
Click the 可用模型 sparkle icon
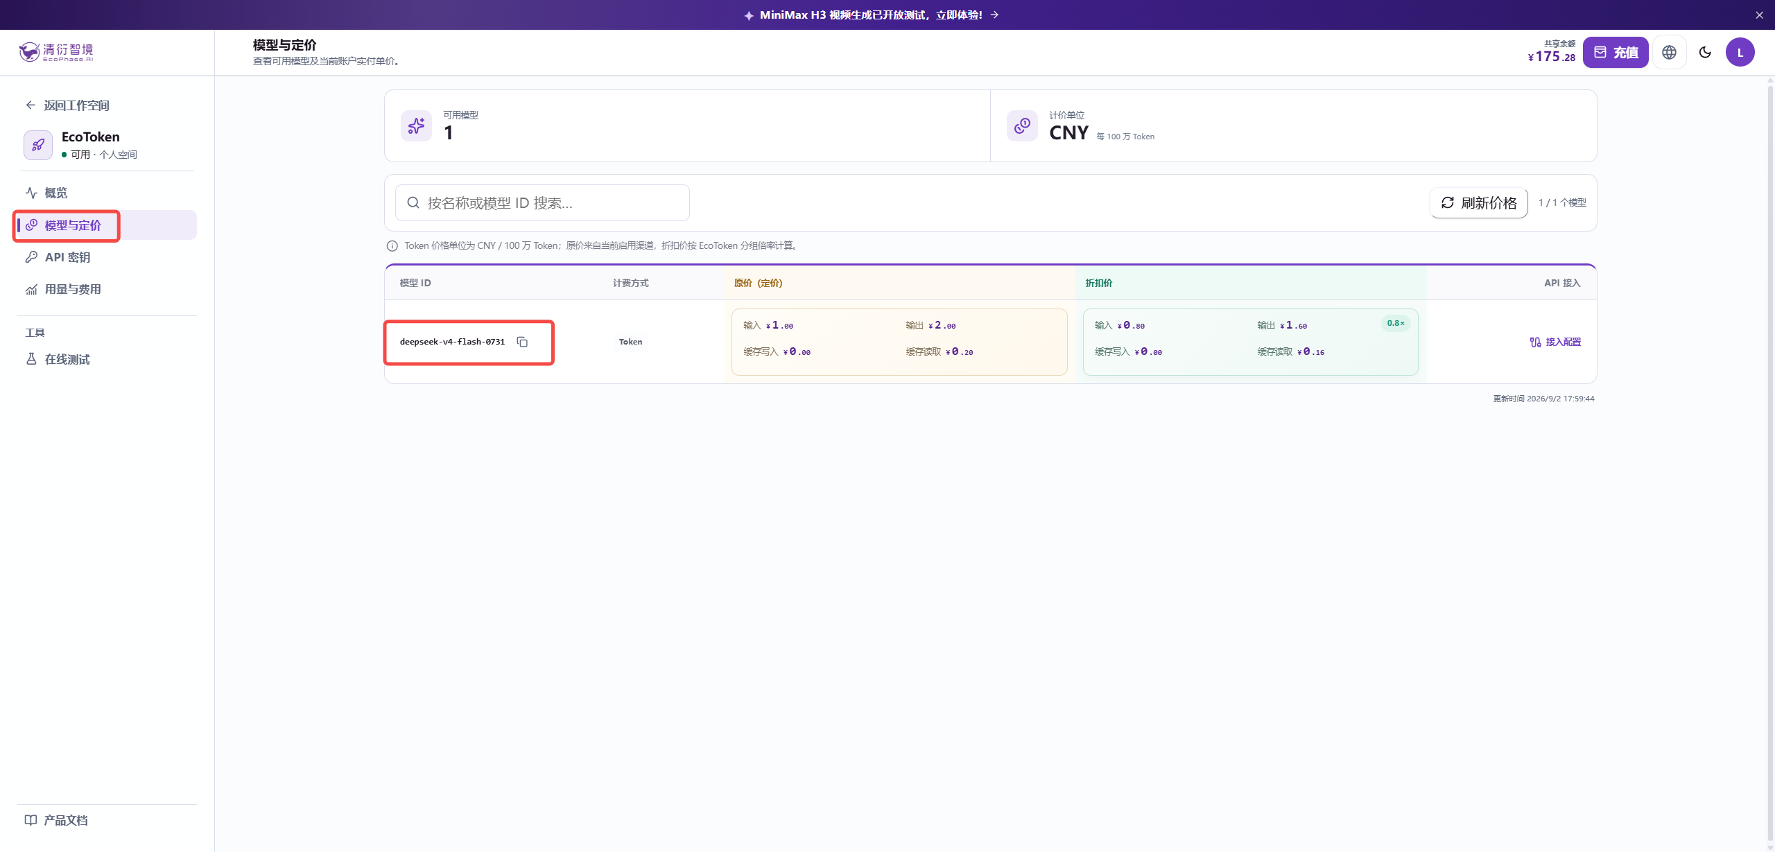(416, 125)
